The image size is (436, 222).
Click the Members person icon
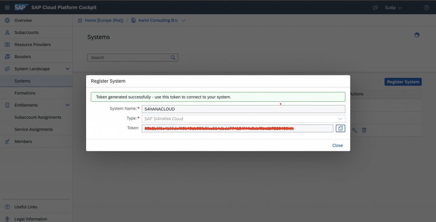[x=7, y=142]
